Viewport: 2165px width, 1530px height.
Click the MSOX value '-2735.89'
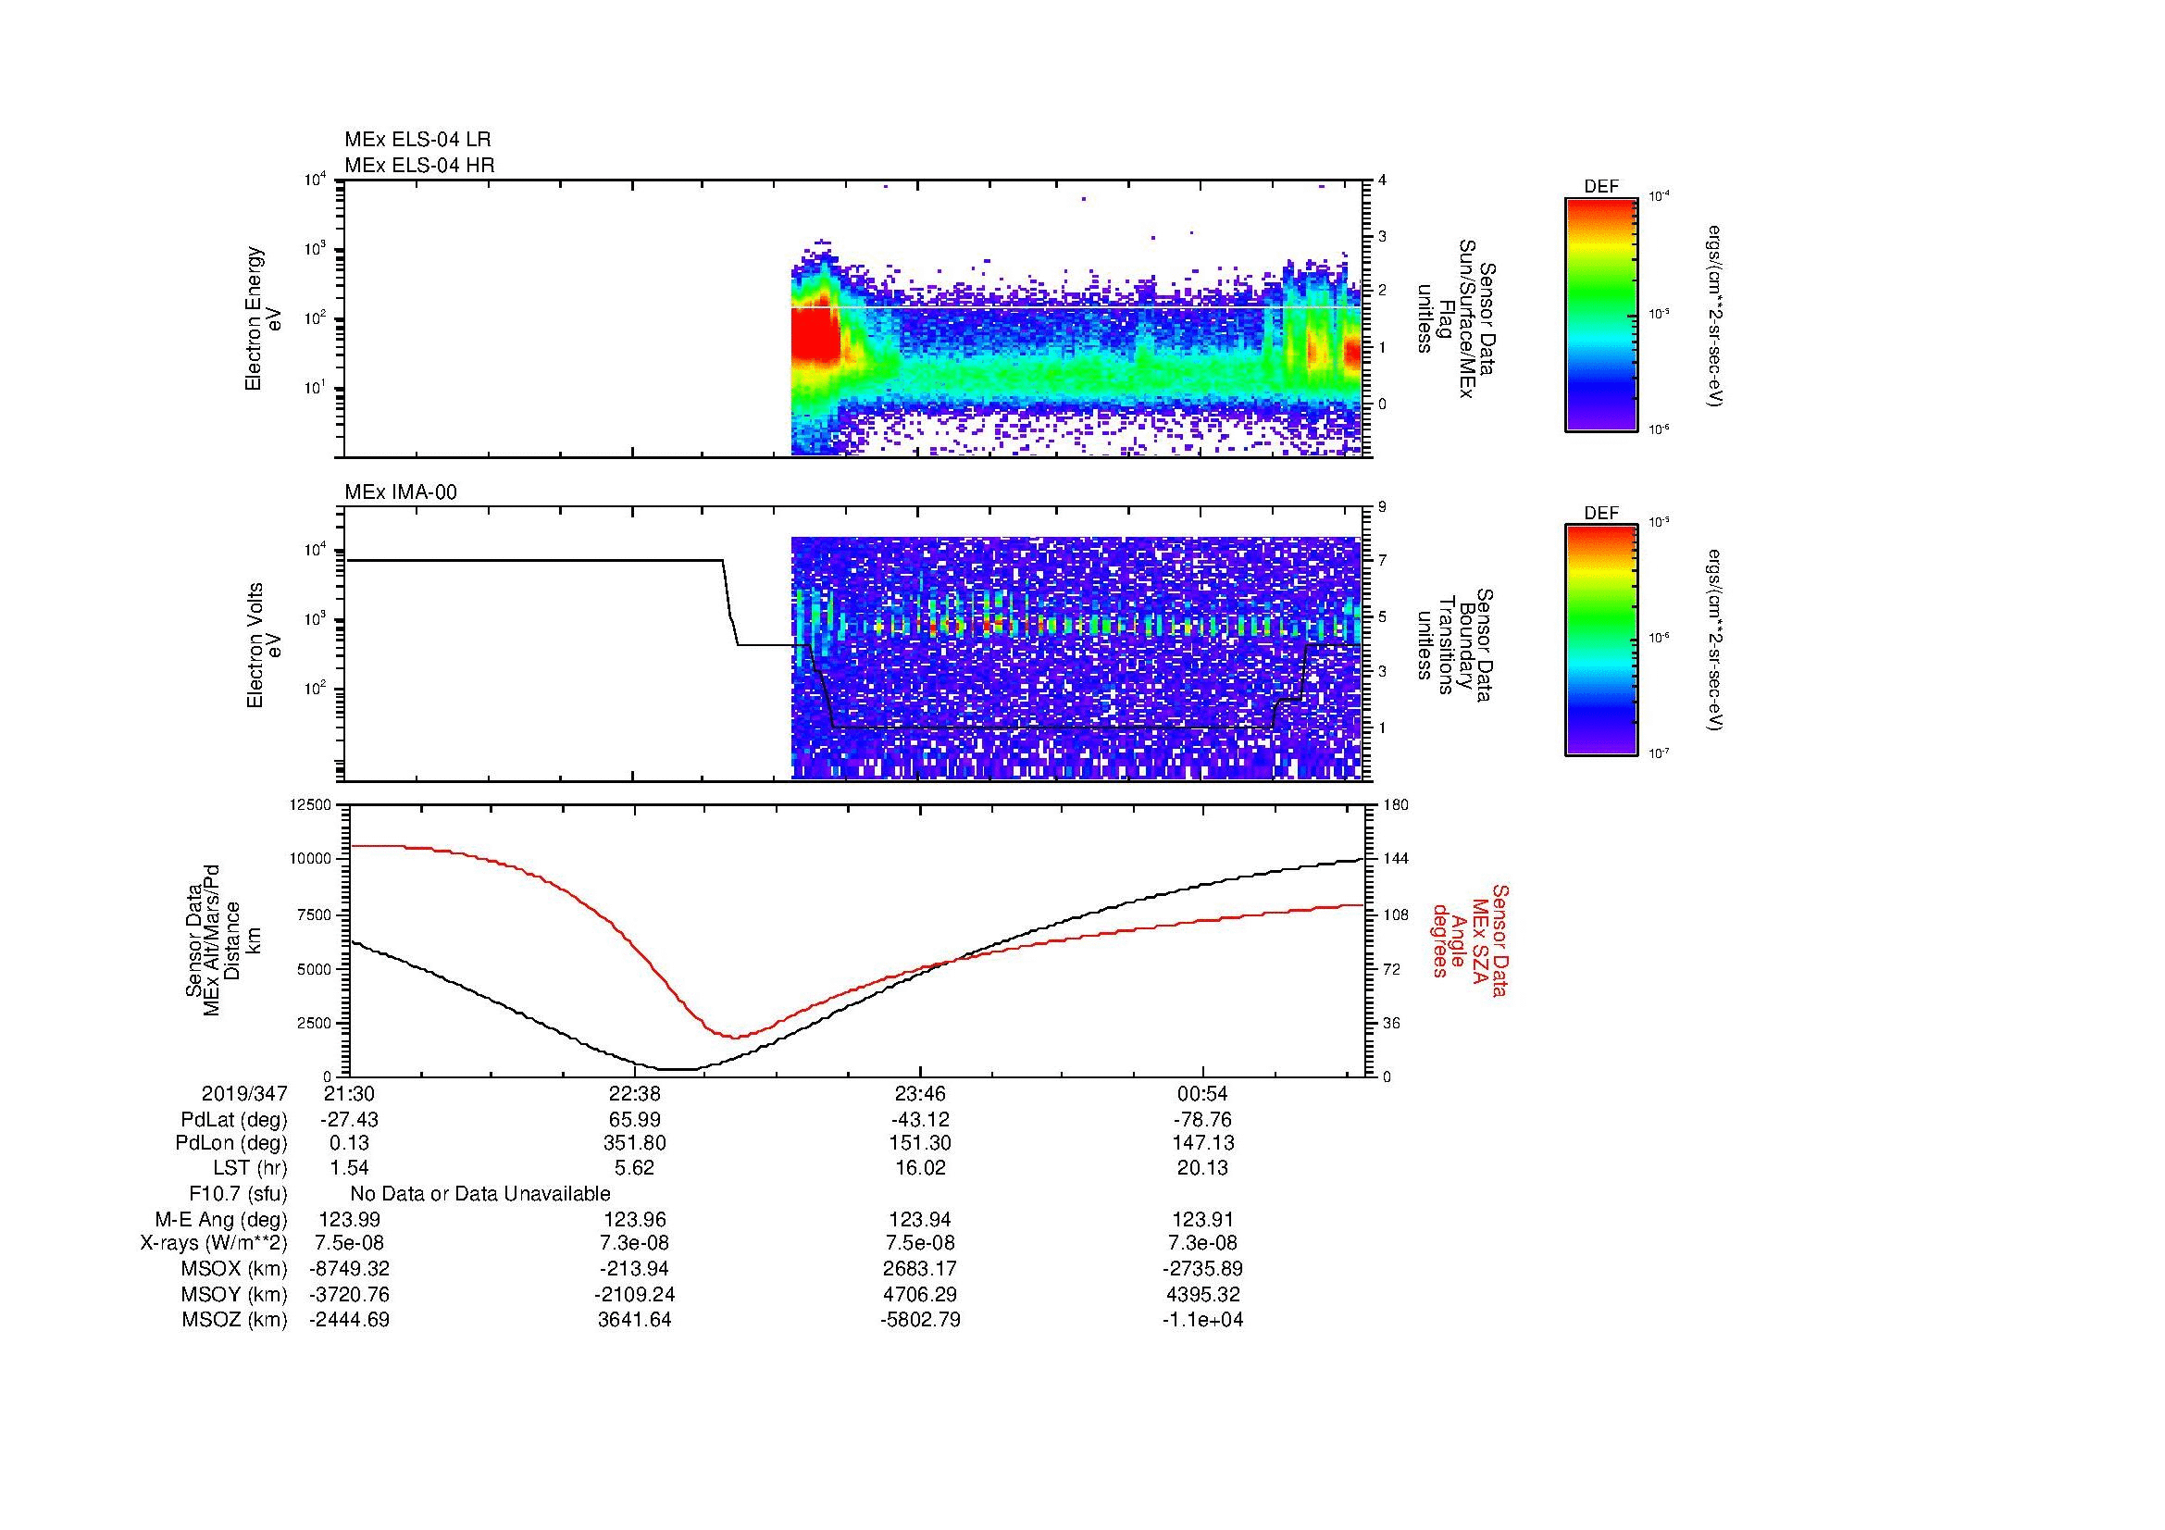[x=1203, y=1270]
